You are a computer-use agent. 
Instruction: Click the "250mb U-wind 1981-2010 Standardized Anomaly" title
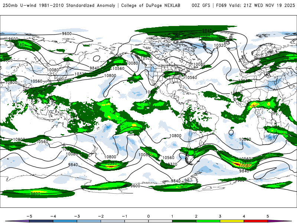coord(59,5)
